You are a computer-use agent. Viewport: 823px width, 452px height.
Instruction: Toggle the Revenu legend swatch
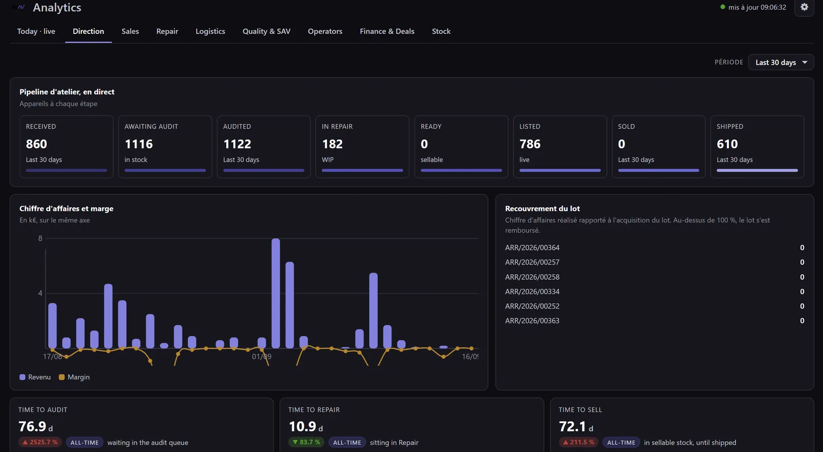[23, 377]
